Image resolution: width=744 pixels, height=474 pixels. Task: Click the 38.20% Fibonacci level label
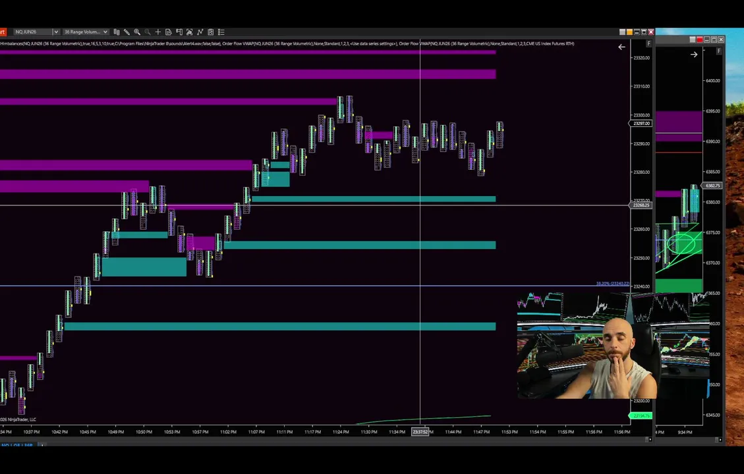613,284
